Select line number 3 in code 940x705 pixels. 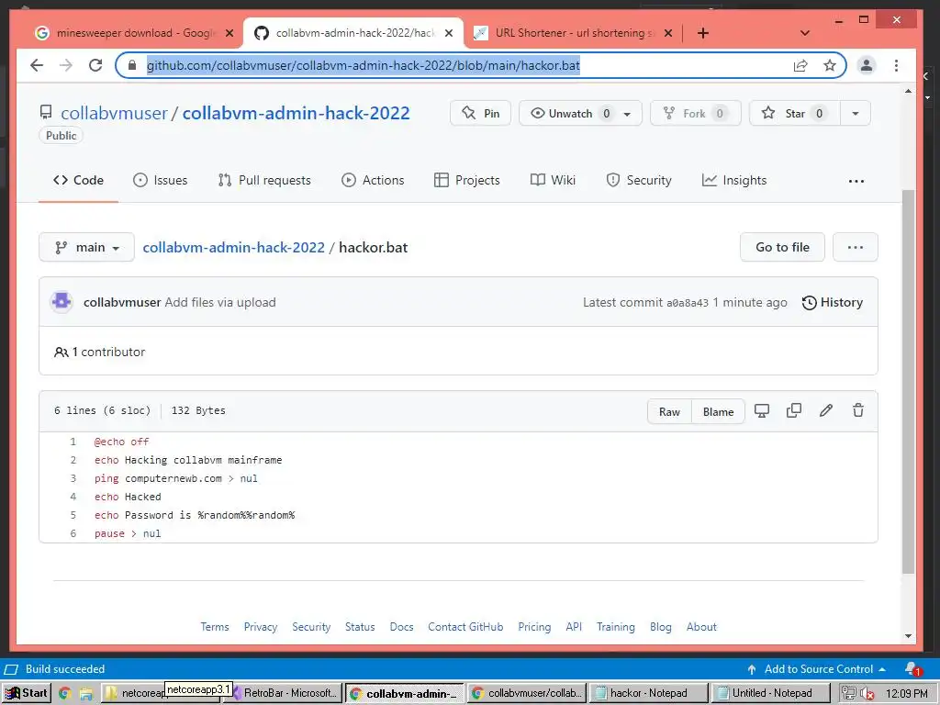[x=73, y=478]
